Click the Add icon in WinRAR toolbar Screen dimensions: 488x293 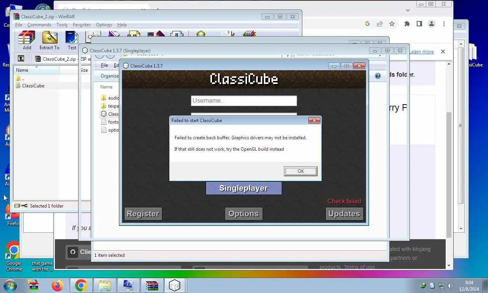coord(27,40)
